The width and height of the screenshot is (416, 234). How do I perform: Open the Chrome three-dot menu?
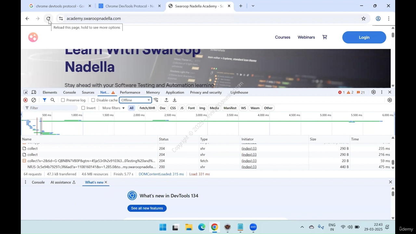pyautogui.click(x=389, y=19)
